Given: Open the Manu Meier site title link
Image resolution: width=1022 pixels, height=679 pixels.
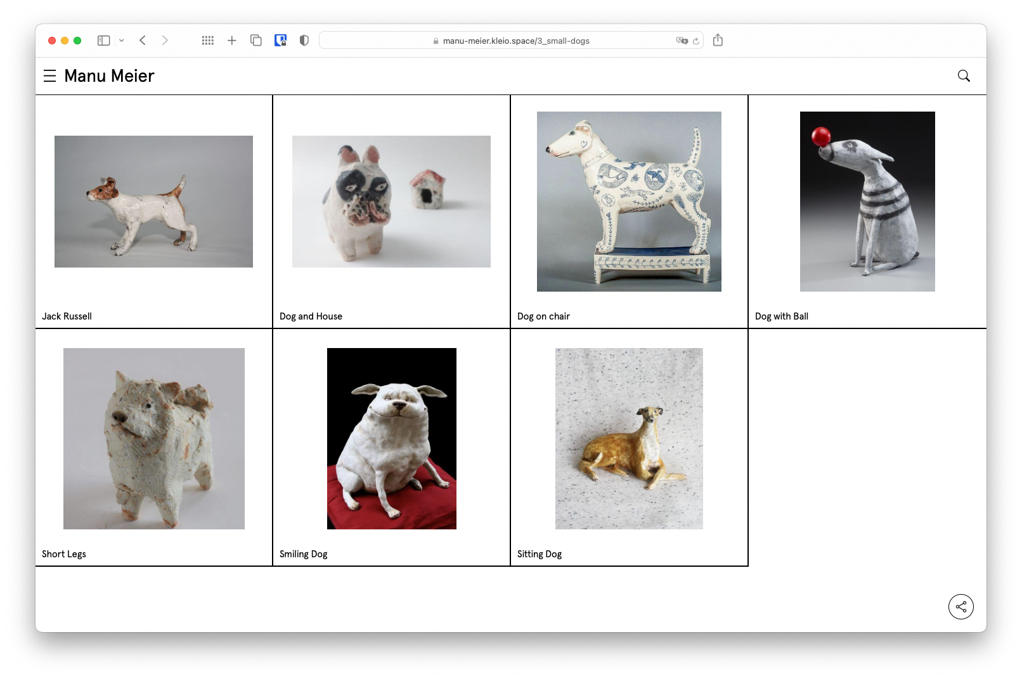Looking at the screenshot, I should [x=109, y=76].
